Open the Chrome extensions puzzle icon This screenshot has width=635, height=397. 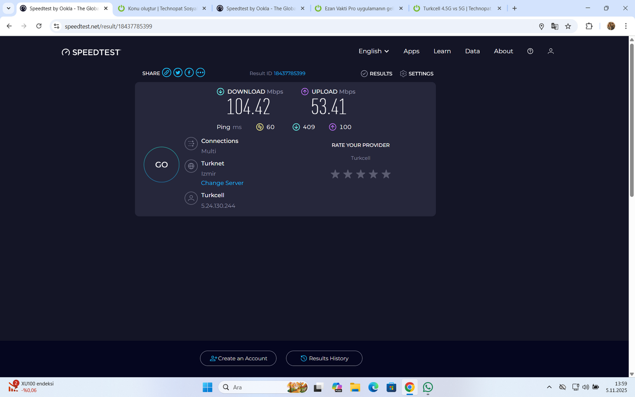click(x=589, y=26)
